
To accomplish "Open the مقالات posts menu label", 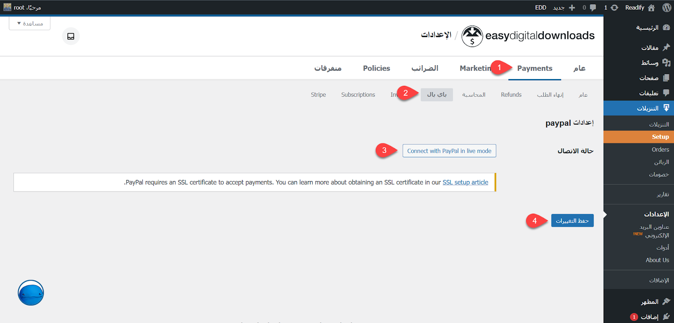I will click(650, 48).
